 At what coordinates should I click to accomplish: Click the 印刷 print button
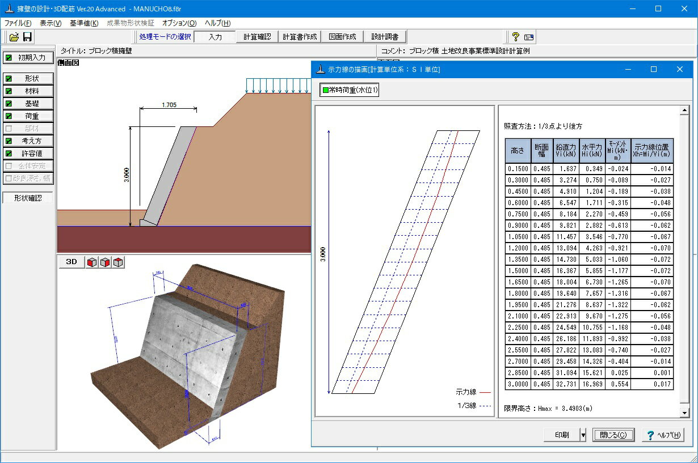pyautogui.click(x=561, y=435)
